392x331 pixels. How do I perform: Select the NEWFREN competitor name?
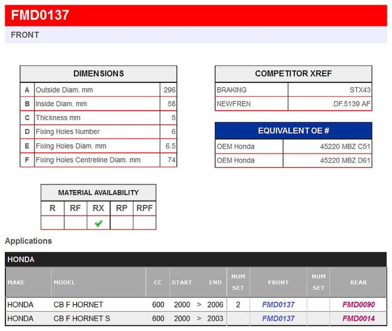coord(234,104)
